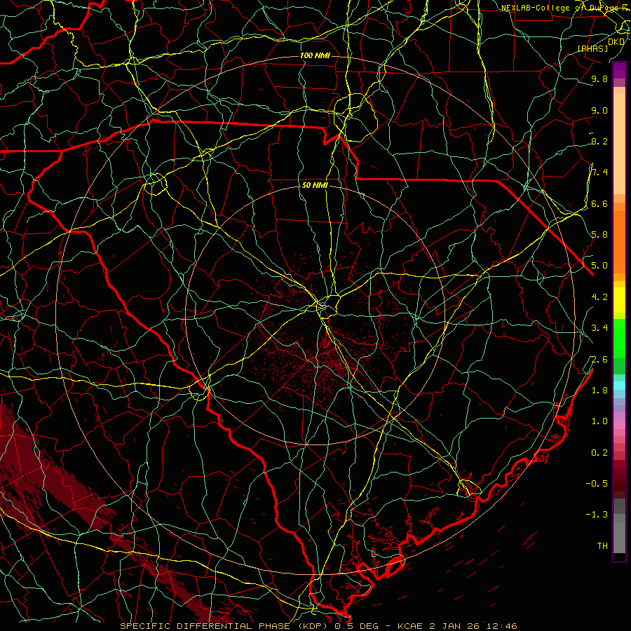Click the -0.5 value on the color scale
The height and width of the screenshot is (631, 631).
click(597, 484)
